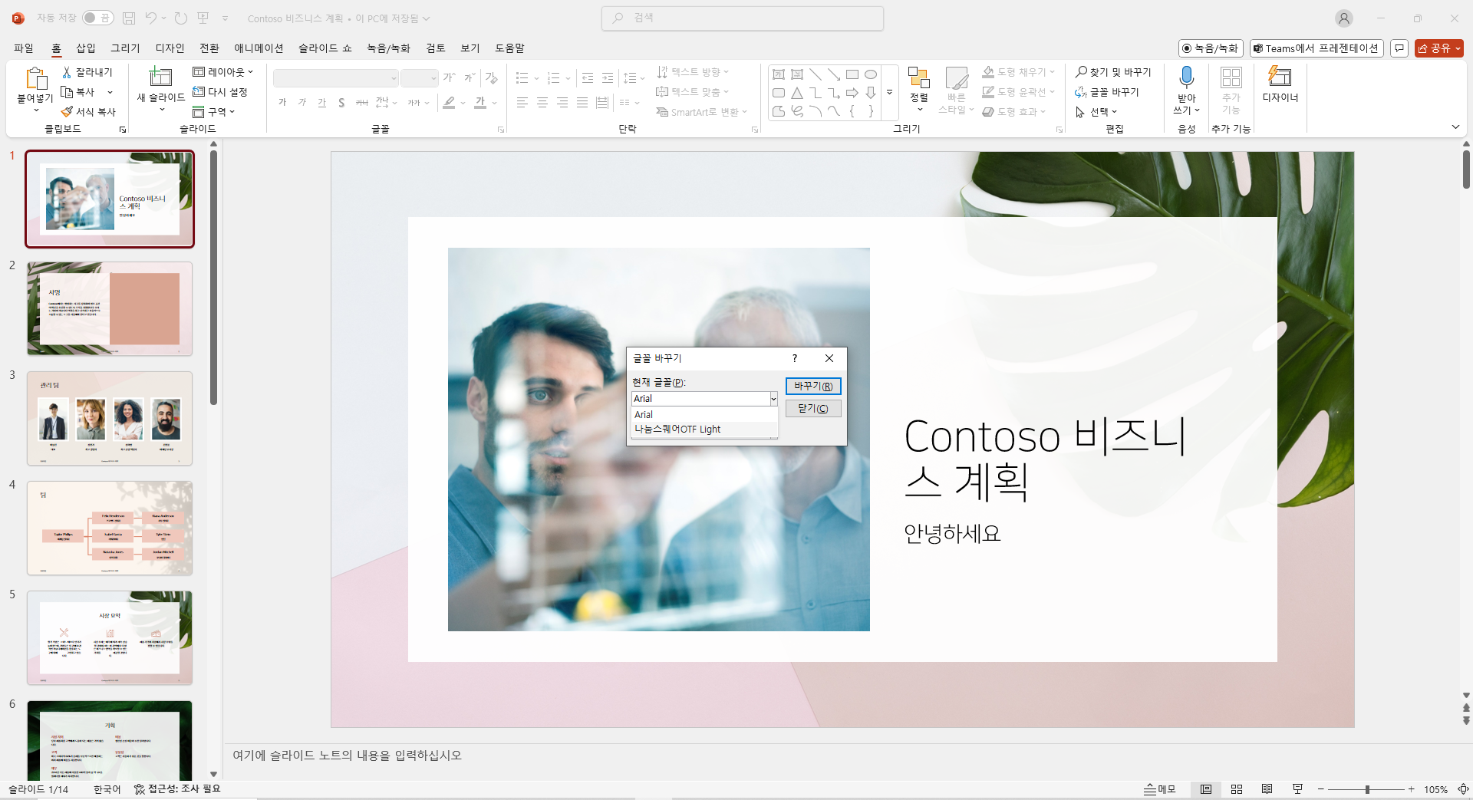Click Fit slide to window icon
This screenshot has width=1473, height=800.
(x=1463, y=789)
